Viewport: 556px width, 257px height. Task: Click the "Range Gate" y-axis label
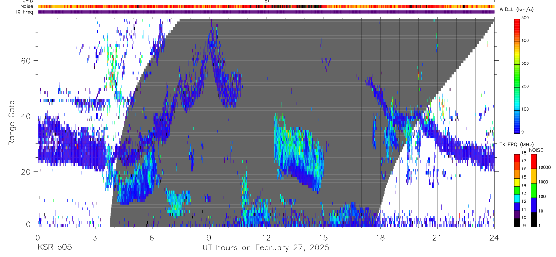click(12, 123)
